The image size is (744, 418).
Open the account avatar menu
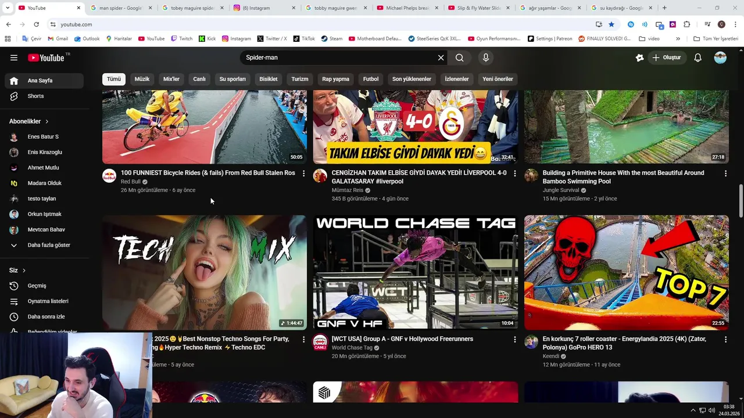tap(720, 57)
